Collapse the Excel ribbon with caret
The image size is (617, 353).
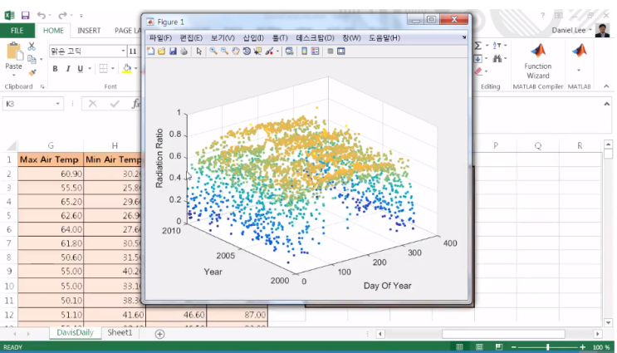(x=606, y=86)
